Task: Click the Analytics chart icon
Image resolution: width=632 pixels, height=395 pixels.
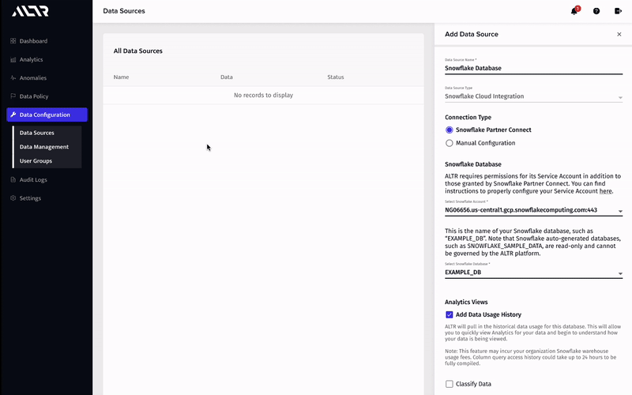Action: tap(13, 59)
